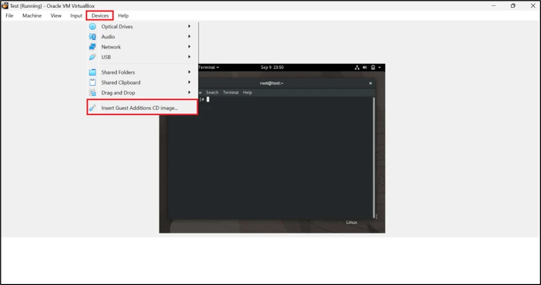Open the Machine menu

click(32, 15)
